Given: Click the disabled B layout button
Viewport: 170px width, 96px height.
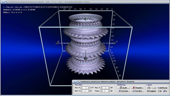Looking at the screenshot, I should (154, 88).
